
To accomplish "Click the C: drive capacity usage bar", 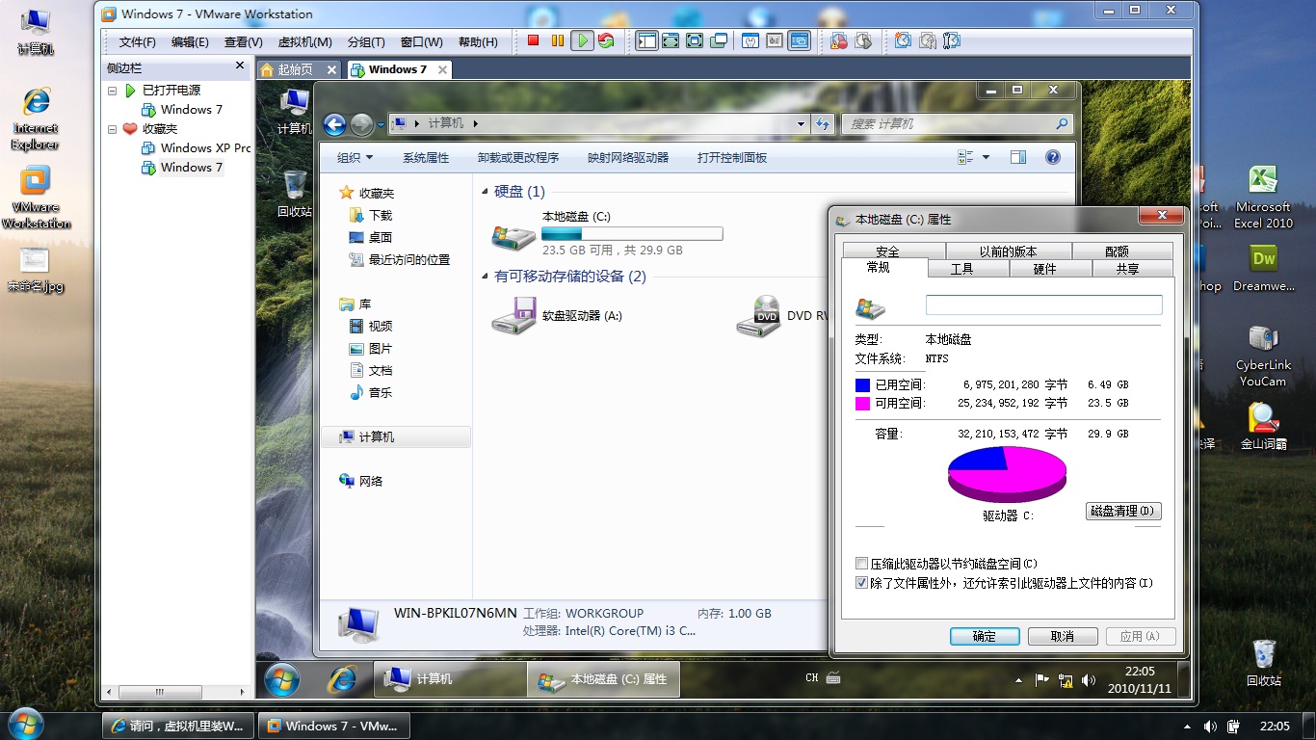I will pyautogui.click(x=632, y=233).
